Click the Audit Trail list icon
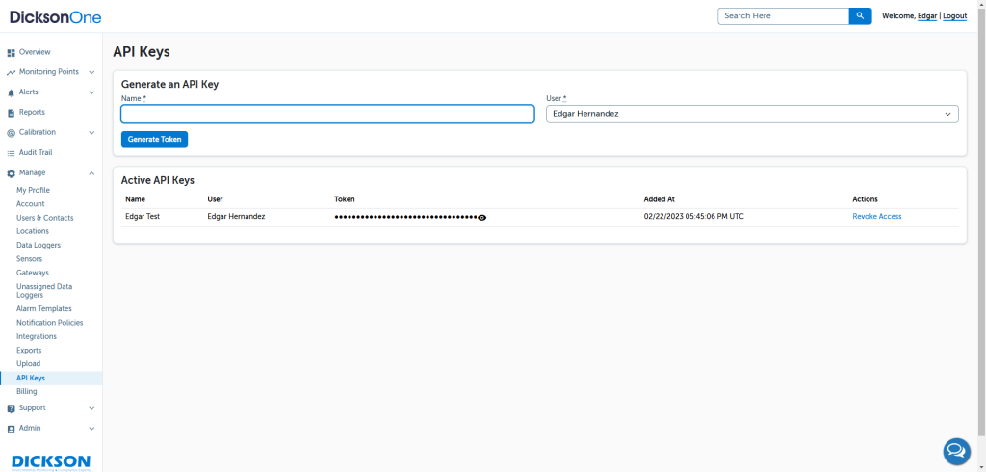986x472 pixels. pos(12,153)
